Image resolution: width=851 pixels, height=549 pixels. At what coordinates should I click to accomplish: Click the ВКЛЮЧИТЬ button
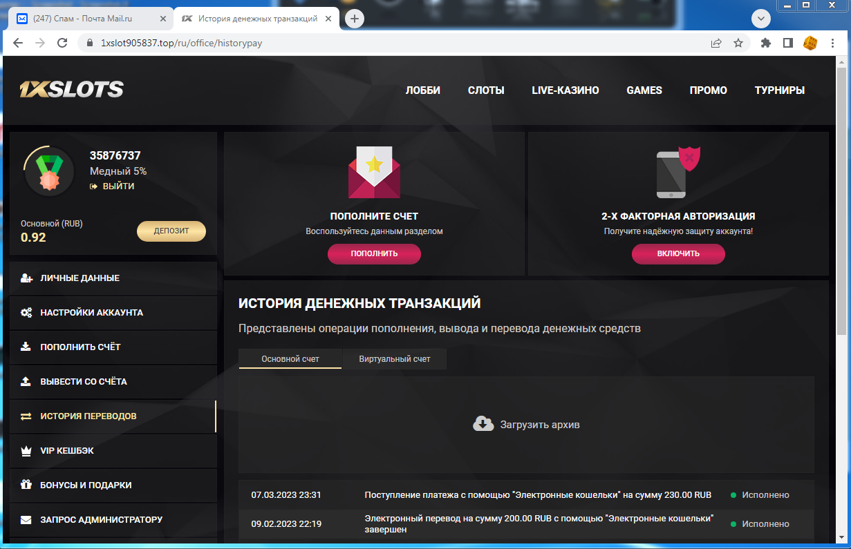(x=678, y=253)
